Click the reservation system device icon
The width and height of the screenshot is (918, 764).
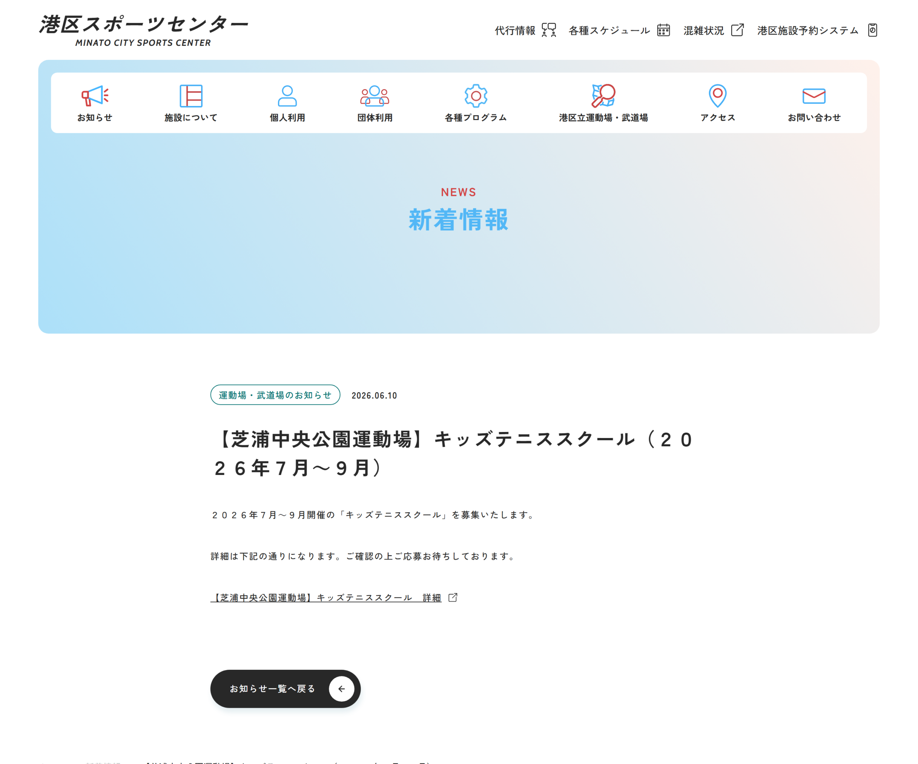click(872, 30)
